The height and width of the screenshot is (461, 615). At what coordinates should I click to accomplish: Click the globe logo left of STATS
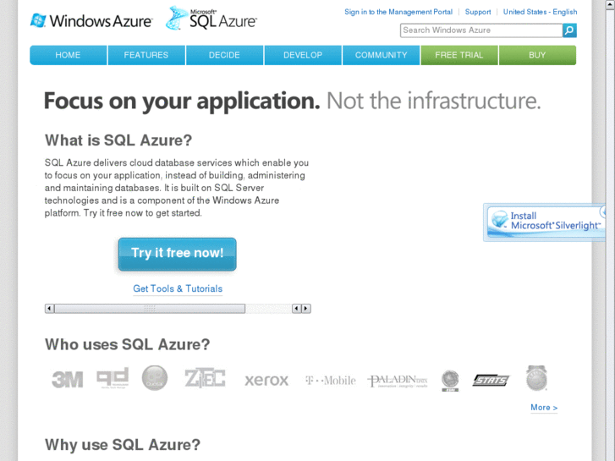coord(450,380)
